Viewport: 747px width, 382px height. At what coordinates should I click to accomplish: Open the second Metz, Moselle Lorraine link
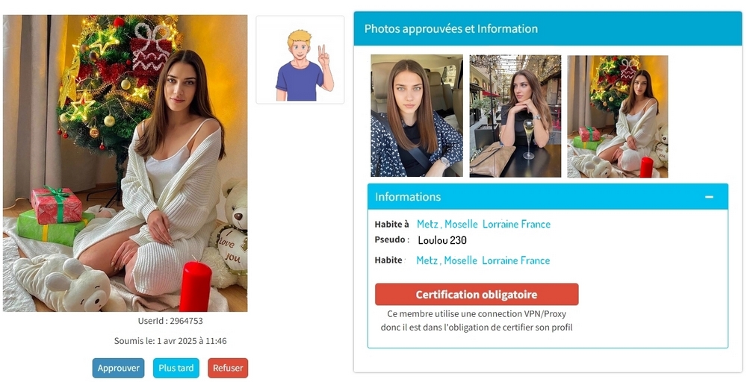(483, 260)
